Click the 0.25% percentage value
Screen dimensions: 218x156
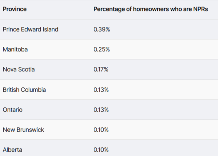102,49
